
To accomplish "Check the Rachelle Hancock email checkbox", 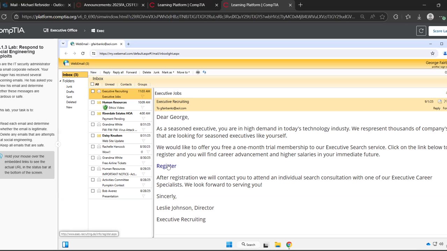I will [93, 147].
